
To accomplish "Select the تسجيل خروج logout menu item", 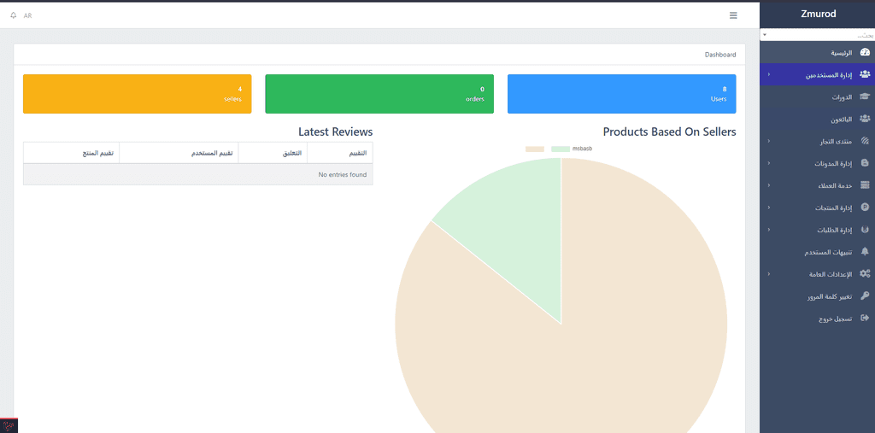I will [x=817, y=318].
